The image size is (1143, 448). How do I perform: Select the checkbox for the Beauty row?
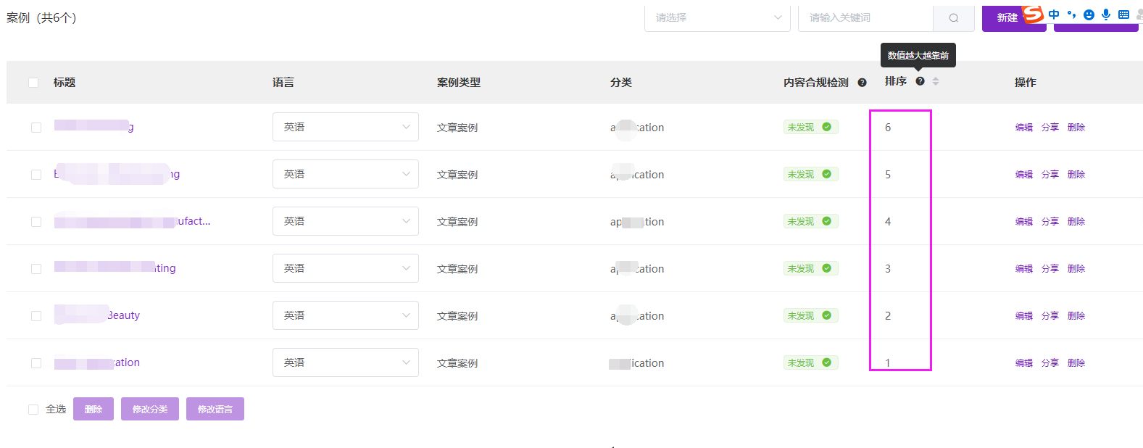click(x=36, y=316)
